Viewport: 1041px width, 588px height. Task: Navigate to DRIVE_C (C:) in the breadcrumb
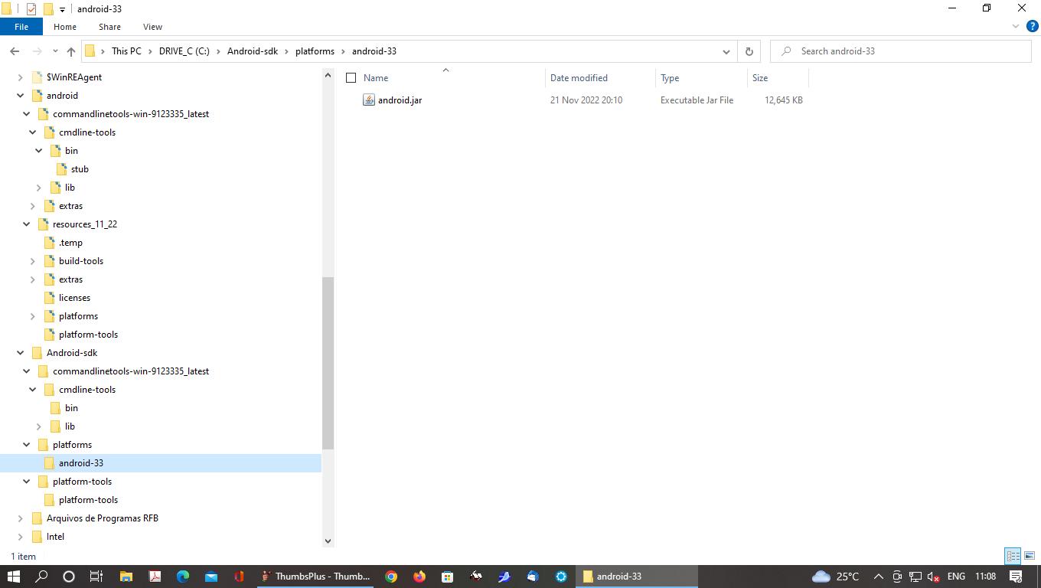click(184, 51)
